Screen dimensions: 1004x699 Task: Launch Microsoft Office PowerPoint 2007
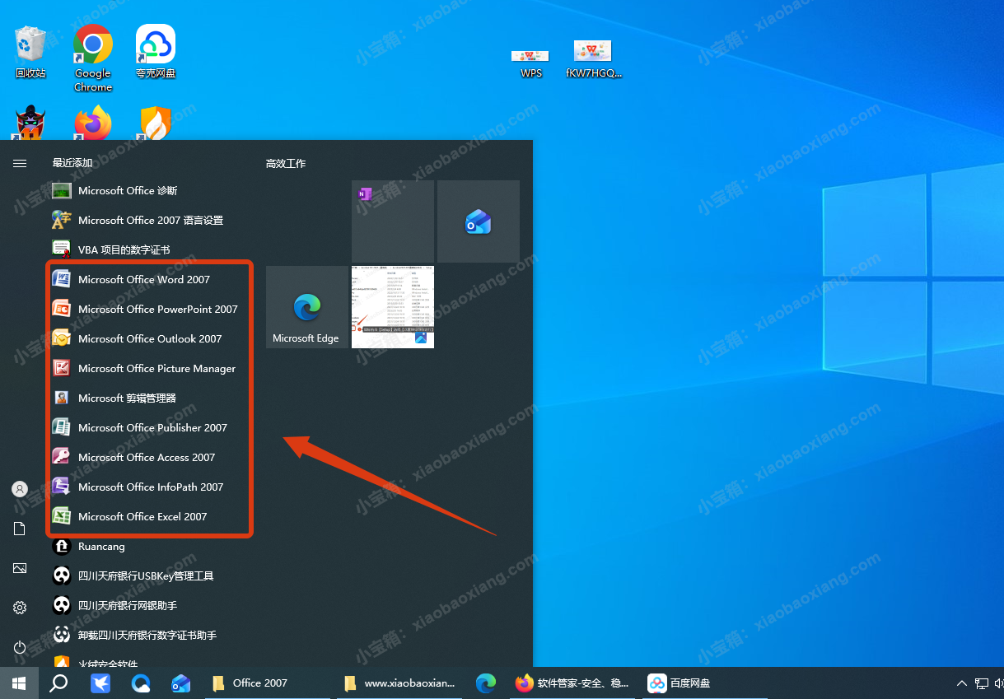click(157, 310)
